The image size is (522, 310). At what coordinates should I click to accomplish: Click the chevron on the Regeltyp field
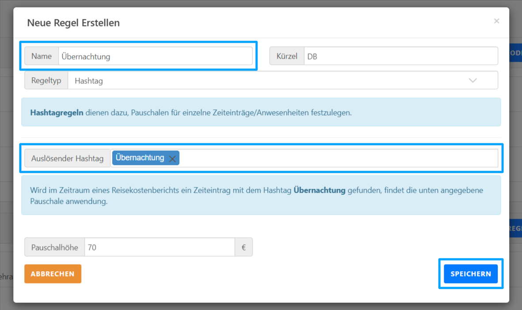(473, 80)
